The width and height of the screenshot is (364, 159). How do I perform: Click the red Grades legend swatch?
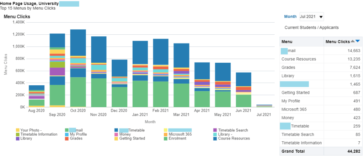tap(67, 138)
